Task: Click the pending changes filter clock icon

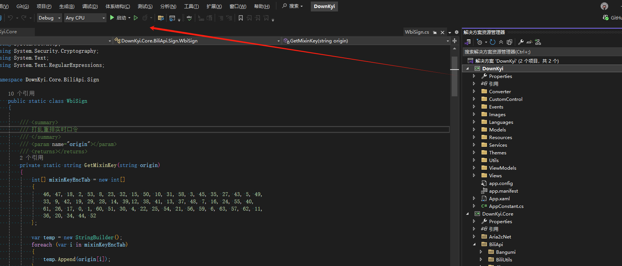Action: [x=480, y=42]
